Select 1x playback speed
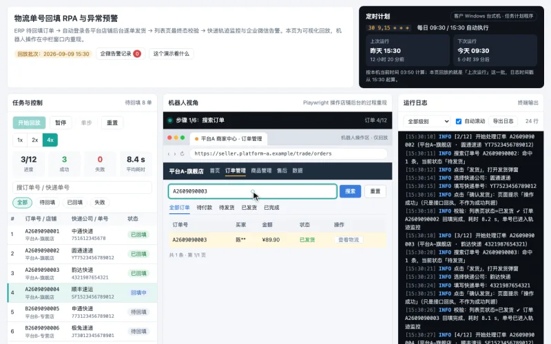Viewport: 551px width, 344px height. (20, 140)
